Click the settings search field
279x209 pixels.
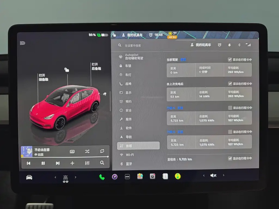[139, 45]
